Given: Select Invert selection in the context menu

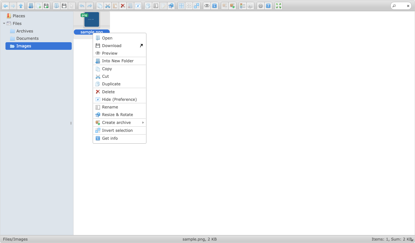Looking at the screenshot, I should click(119, 130).
